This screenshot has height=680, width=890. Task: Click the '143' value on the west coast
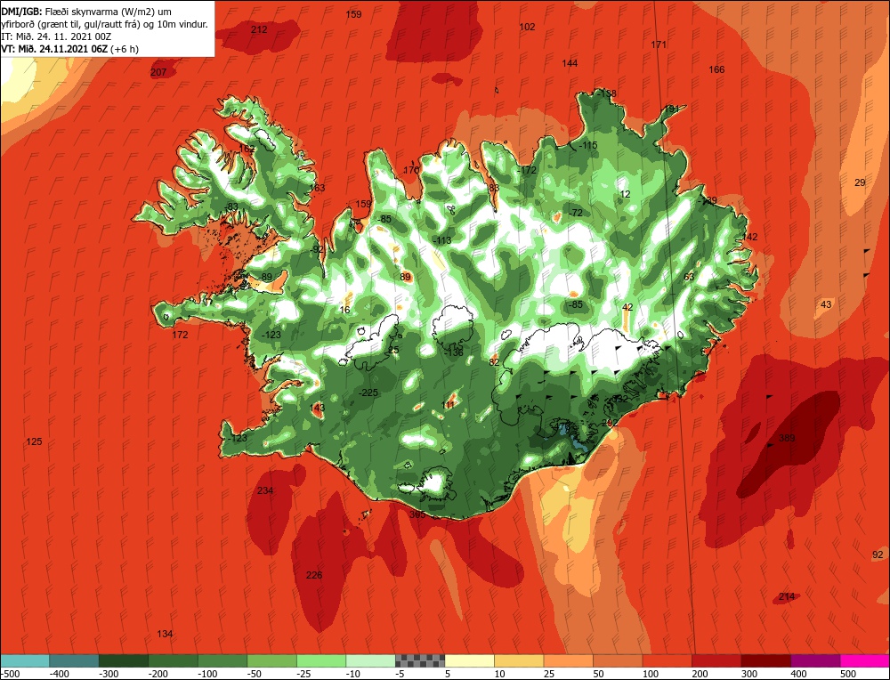tap(318, 409)
